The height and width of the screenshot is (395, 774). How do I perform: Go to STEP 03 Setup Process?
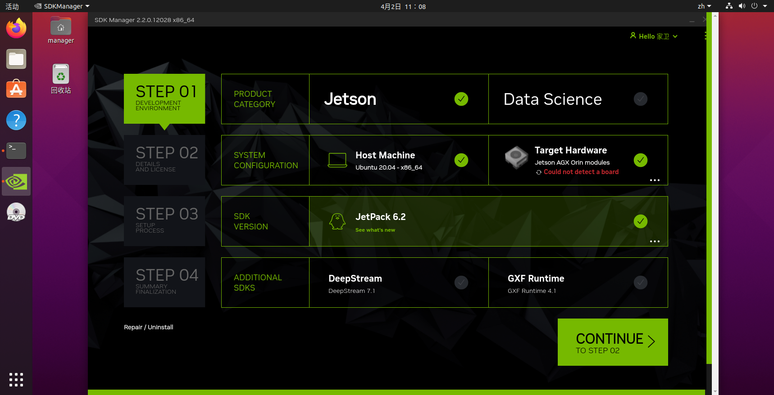(x=164, y=221)
